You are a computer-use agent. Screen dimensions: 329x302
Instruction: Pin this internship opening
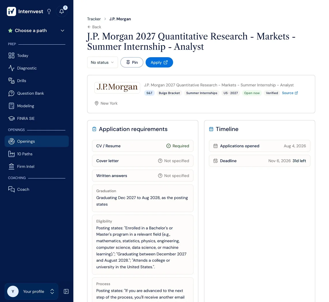pyautogui.click(x=132, y=62)
